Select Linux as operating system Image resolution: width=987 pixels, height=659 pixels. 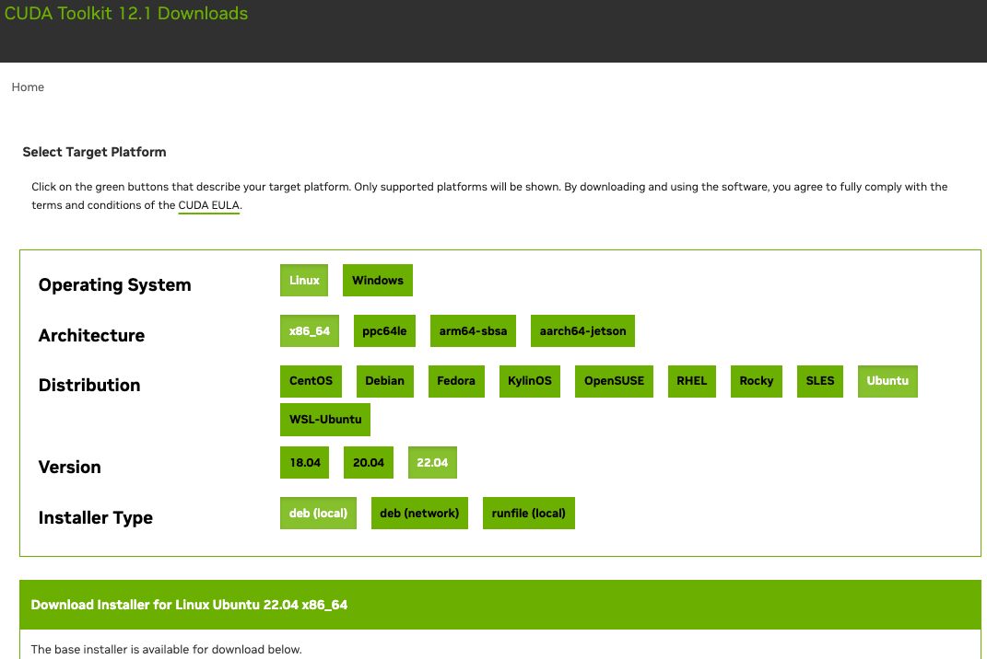pos(304,281)
